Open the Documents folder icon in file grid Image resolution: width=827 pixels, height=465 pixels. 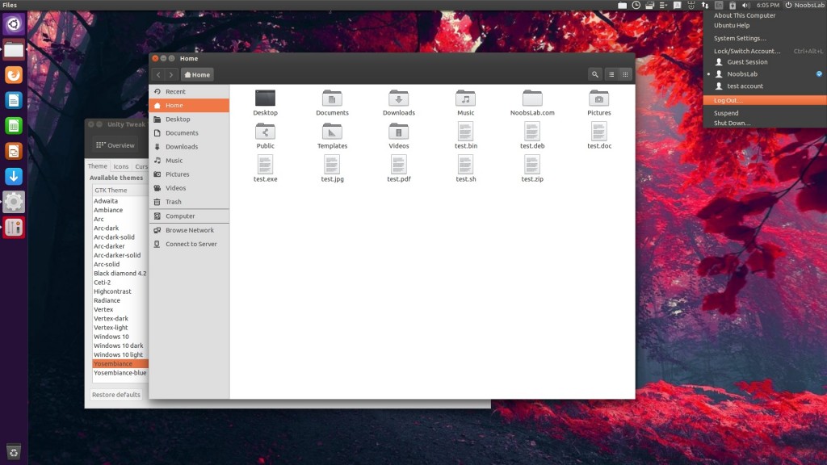[332, 98]
